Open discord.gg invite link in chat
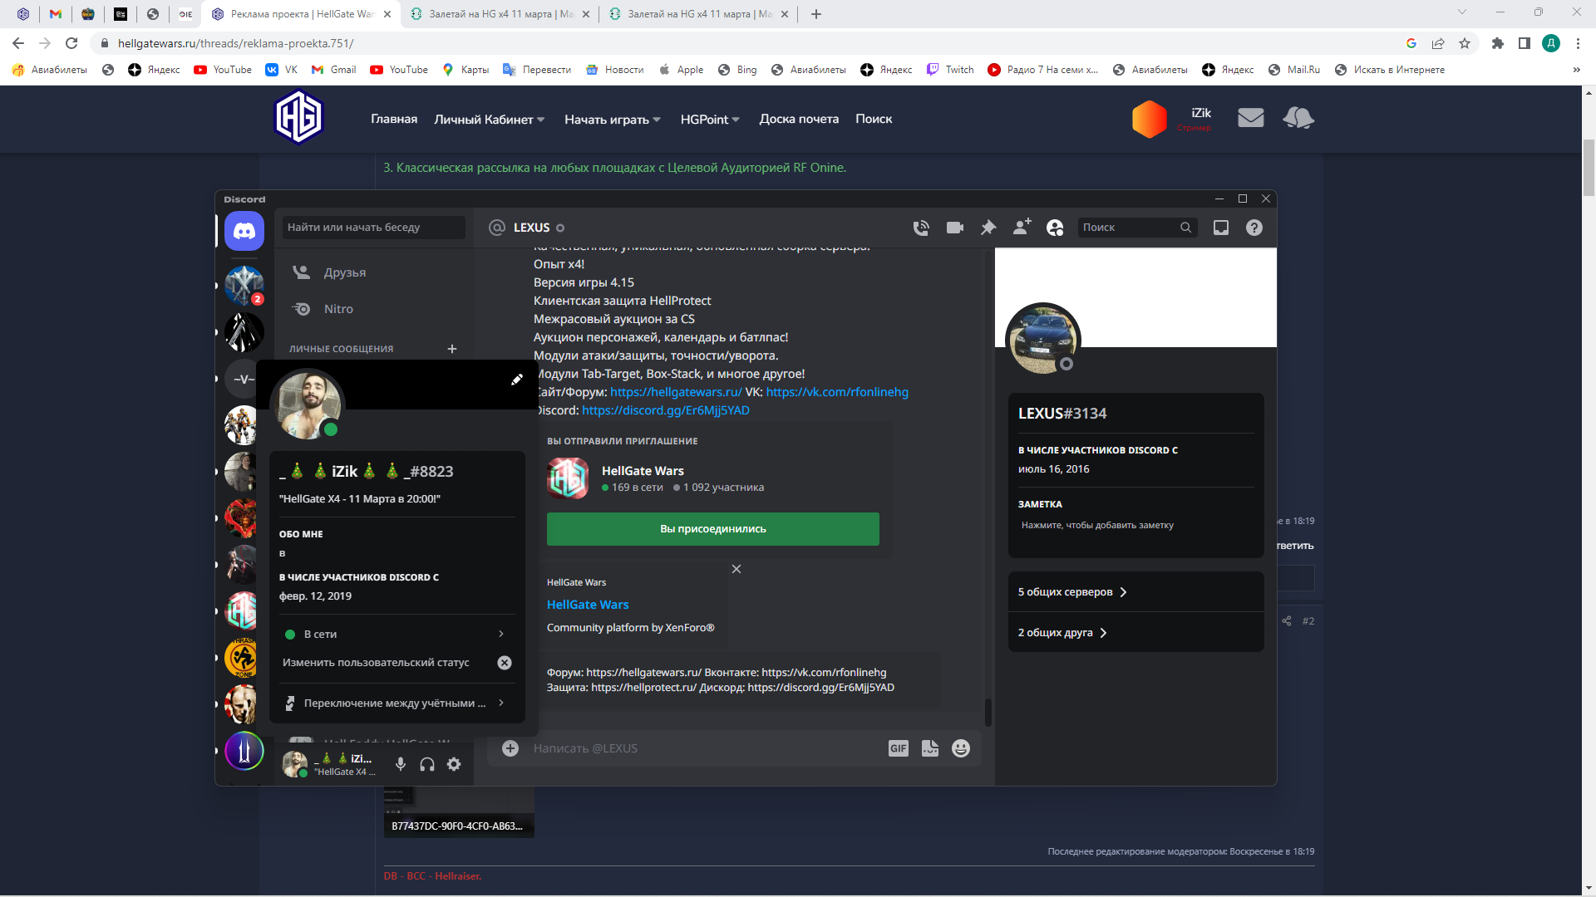Screen dimensions: 1596x897 (x=666, y=410)
